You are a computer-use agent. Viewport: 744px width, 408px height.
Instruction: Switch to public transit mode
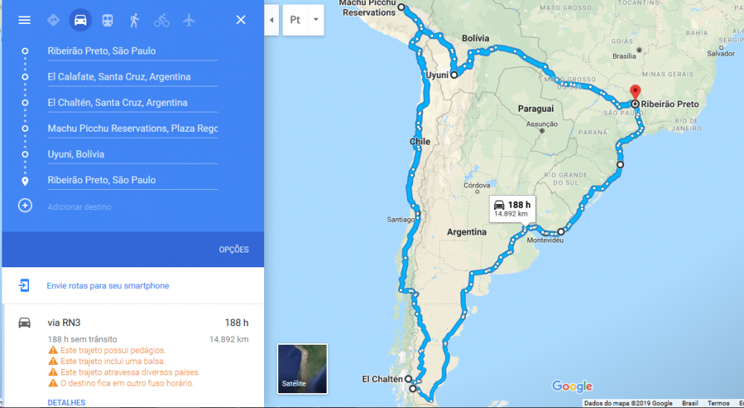point(108,20)
